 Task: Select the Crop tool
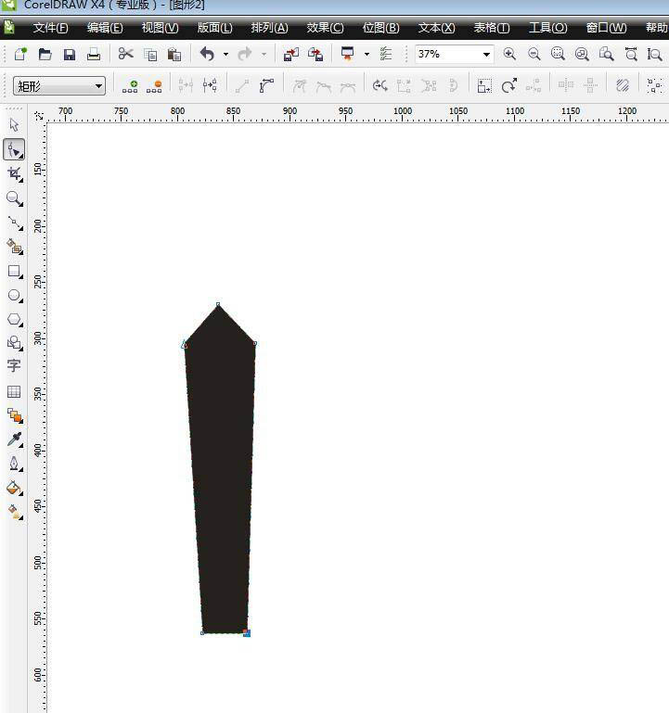[14, 173]
